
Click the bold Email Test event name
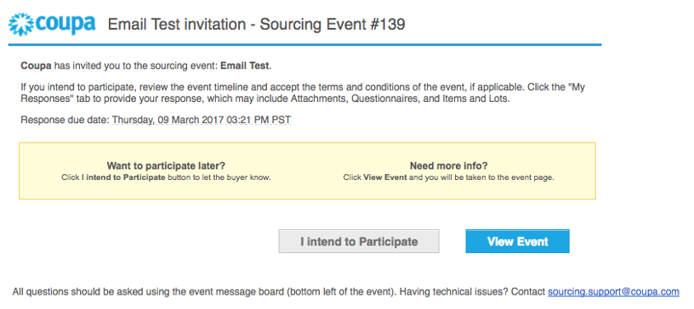244,66
